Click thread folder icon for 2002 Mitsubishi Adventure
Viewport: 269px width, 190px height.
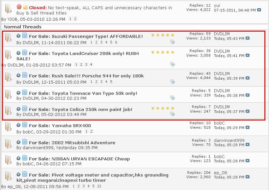[x=9, y=143]
